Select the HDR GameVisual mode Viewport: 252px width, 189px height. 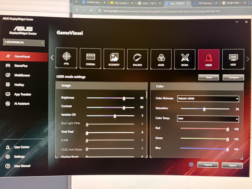click(x=233, y=59)
